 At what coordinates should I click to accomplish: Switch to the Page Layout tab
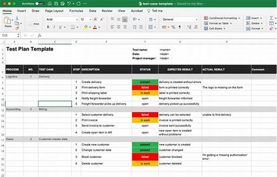[54, 11]
